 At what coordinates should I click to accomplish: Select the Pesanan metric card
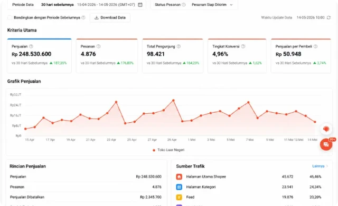pos(107,56)
